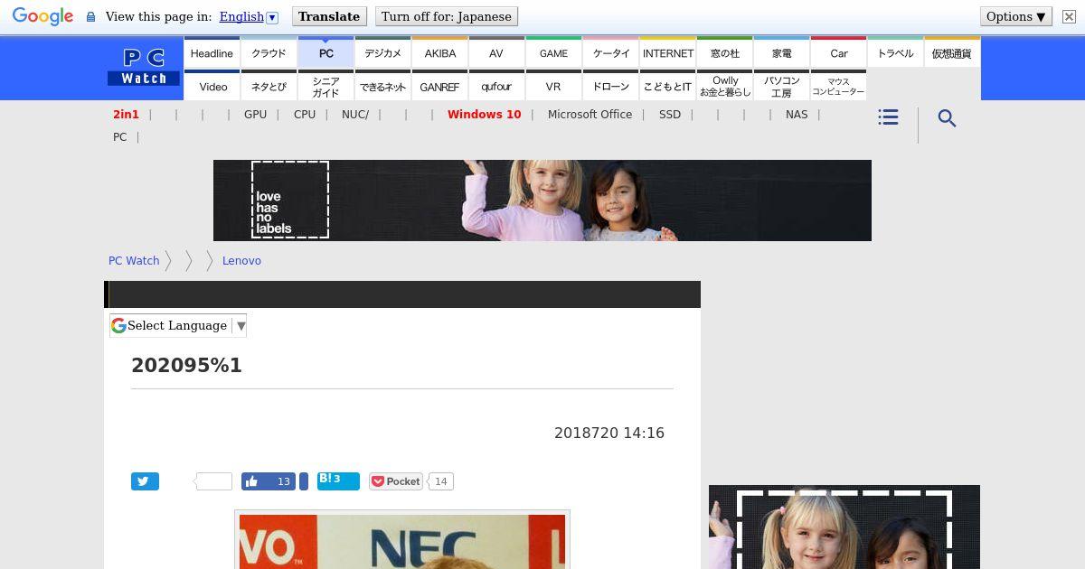Open the NEC Lenovo article photo
This screenshot has height=569, width=1085.
pos(402,540)
